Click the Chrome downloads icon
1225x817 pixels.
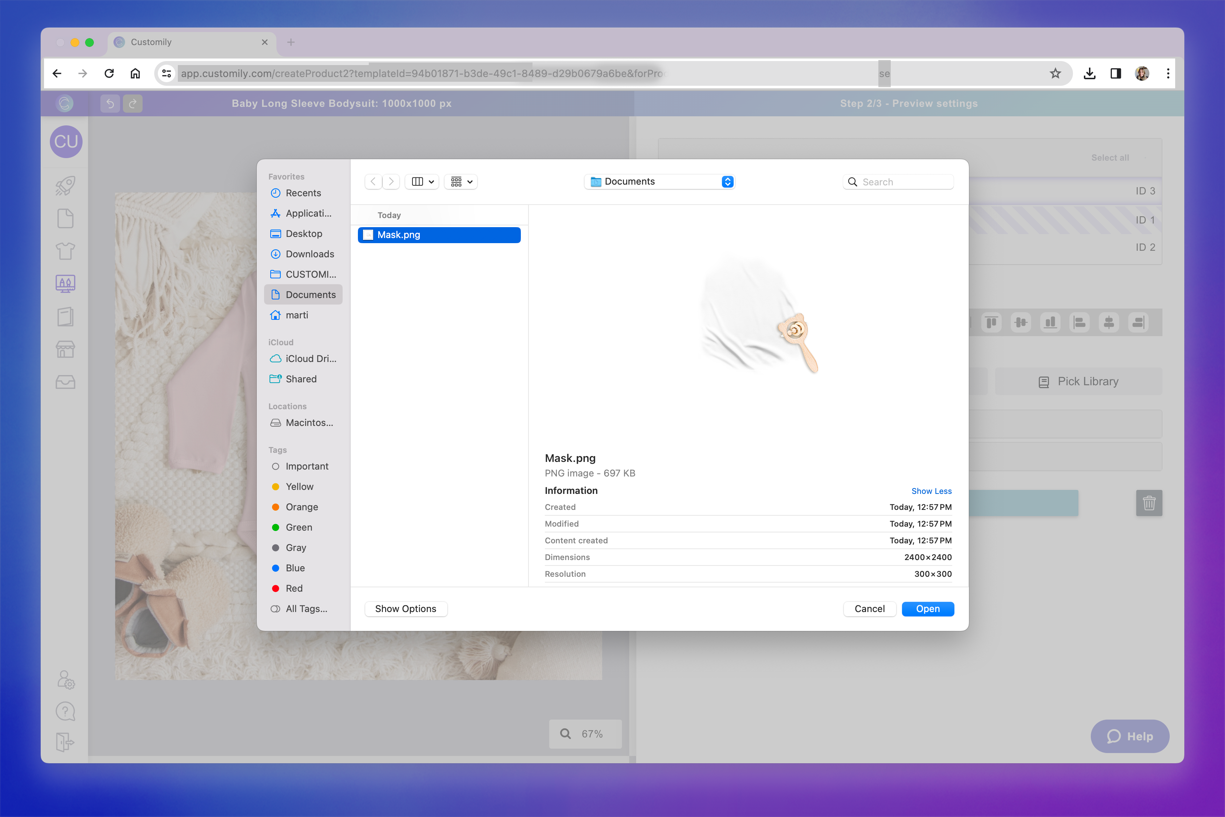tap(1089, 73)
